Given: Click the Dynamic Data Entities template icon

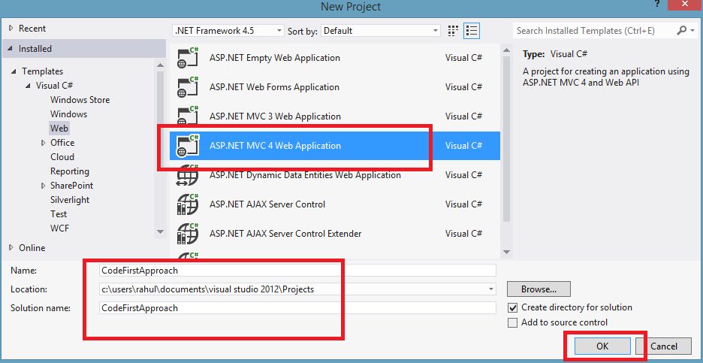Looking at the screenshot, I should tap(187, 176).
